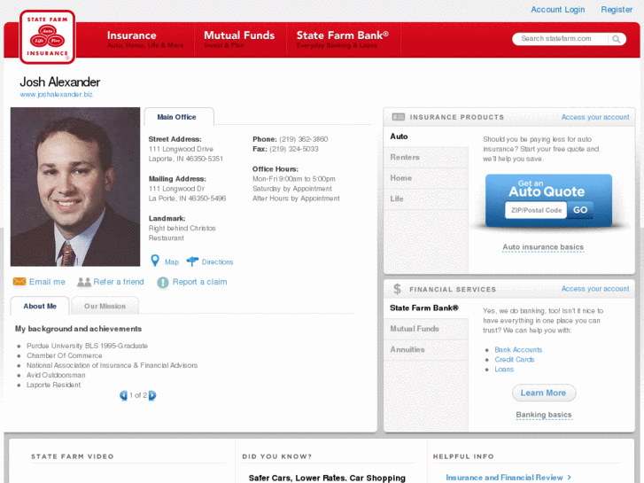Select the Home insurance product tab

[x=426, y=178]
